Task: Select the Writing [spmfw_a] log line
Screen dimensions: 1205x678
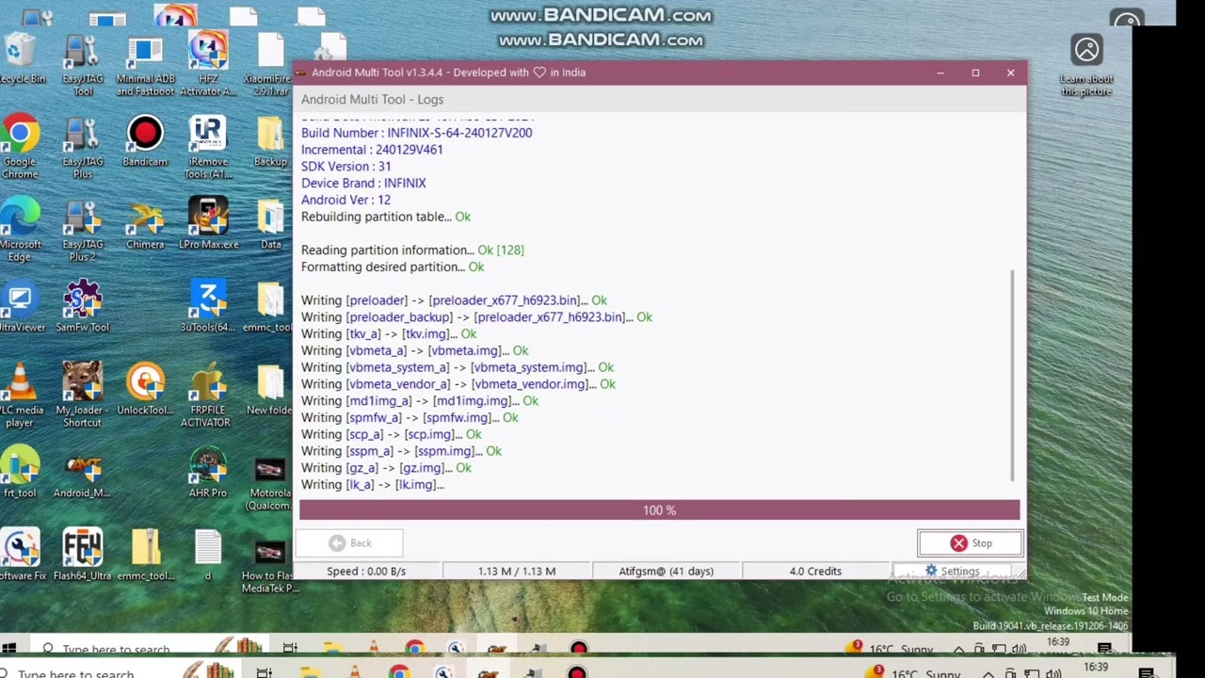Action: [x=410, y=418]
